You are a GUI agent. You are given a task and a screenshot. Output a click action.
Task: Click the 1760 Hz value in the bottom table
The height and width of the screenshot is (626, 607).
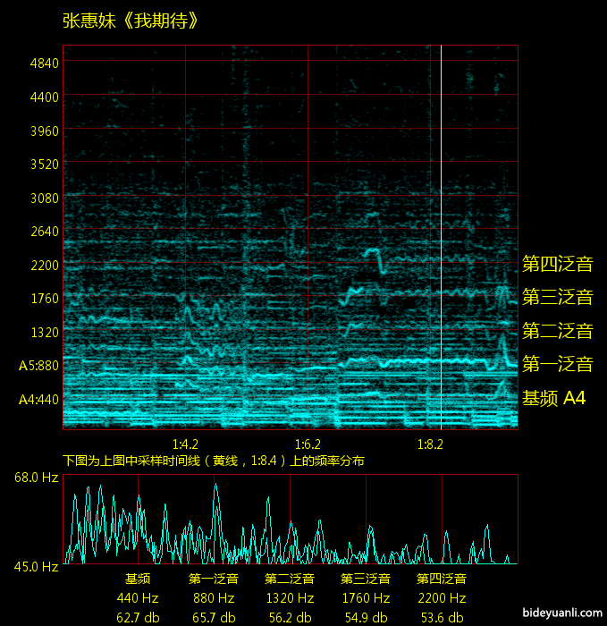(x=366, y=597)
